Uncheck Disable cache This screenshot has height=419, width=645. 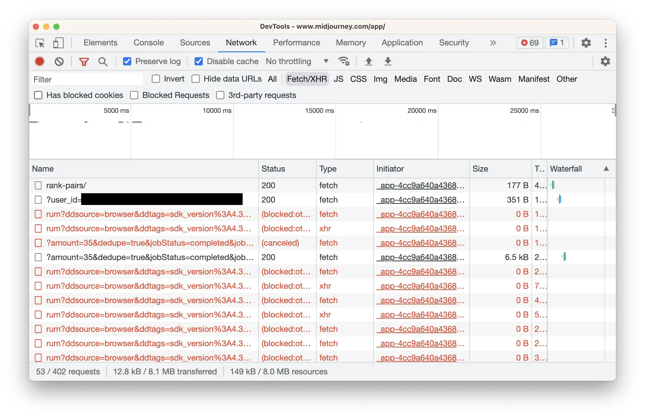click(x=199, y=61)
